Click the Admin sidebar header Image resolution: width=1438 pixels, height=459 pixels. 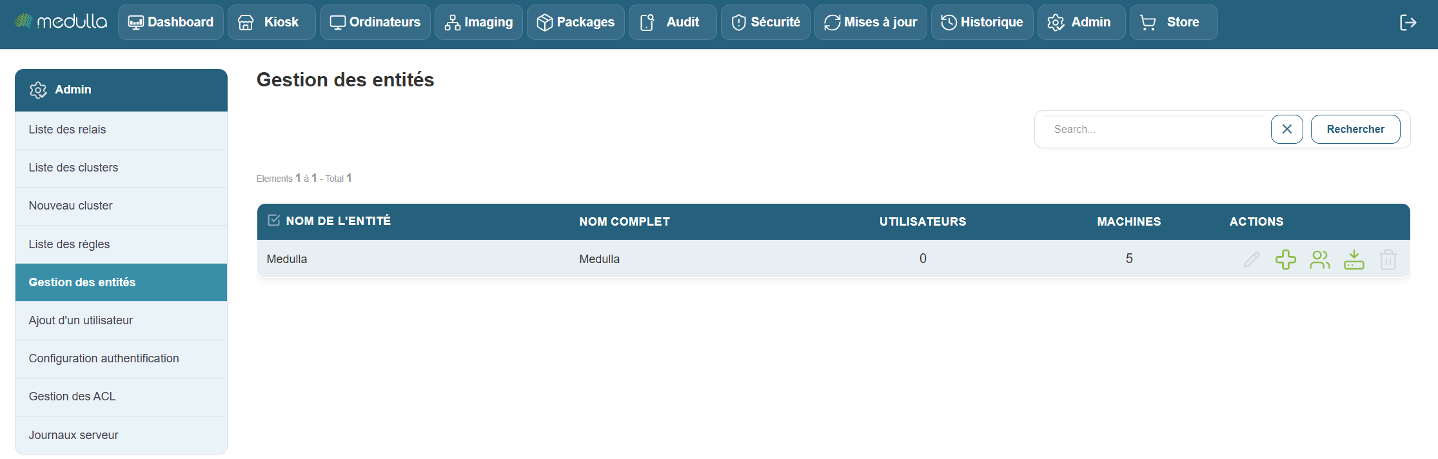click(121, 90)
